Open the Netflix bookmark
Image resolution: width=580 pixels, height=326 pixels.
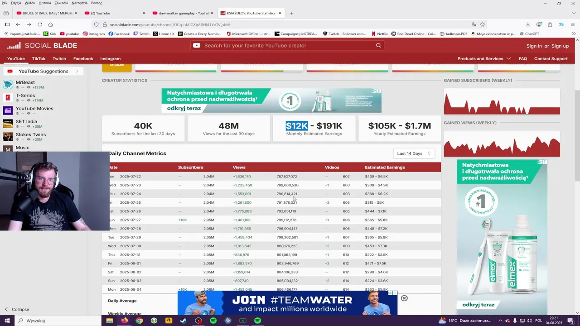pos(379,34)
